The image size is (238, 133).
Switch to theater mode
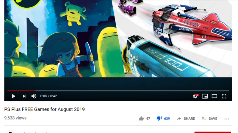pos(214,96)
